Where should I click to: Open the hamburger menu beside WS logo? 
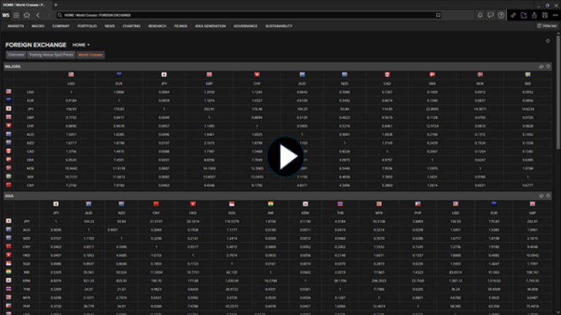17,15
